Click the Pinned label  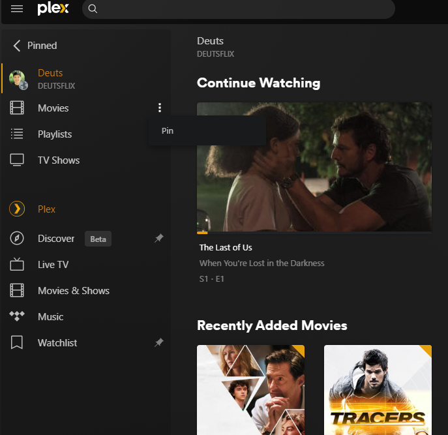pos(42,46)
